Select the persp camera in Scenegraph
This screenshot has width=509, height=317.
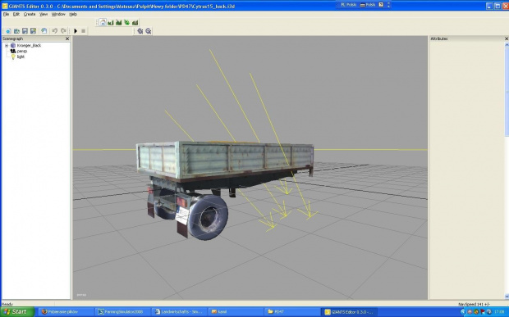coord(21,51)
